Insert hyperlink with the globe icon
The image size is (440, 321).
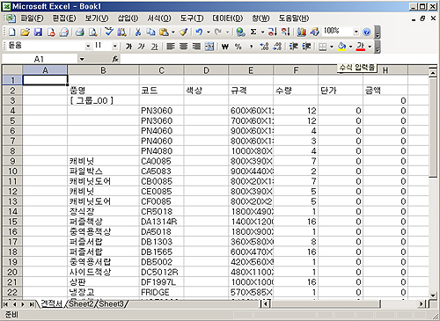point(240,32)
